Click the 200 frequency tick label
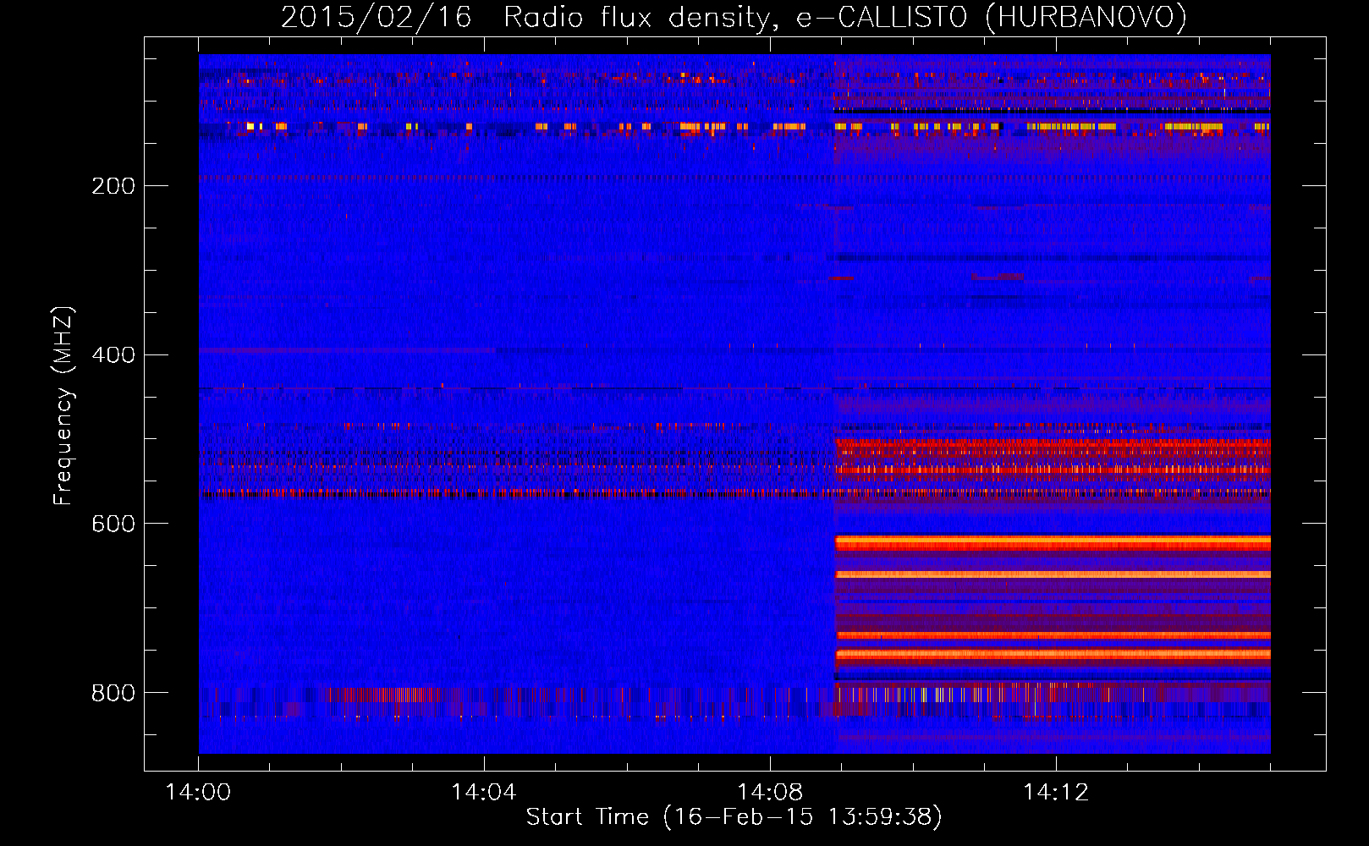 click(x=113, y=185)
